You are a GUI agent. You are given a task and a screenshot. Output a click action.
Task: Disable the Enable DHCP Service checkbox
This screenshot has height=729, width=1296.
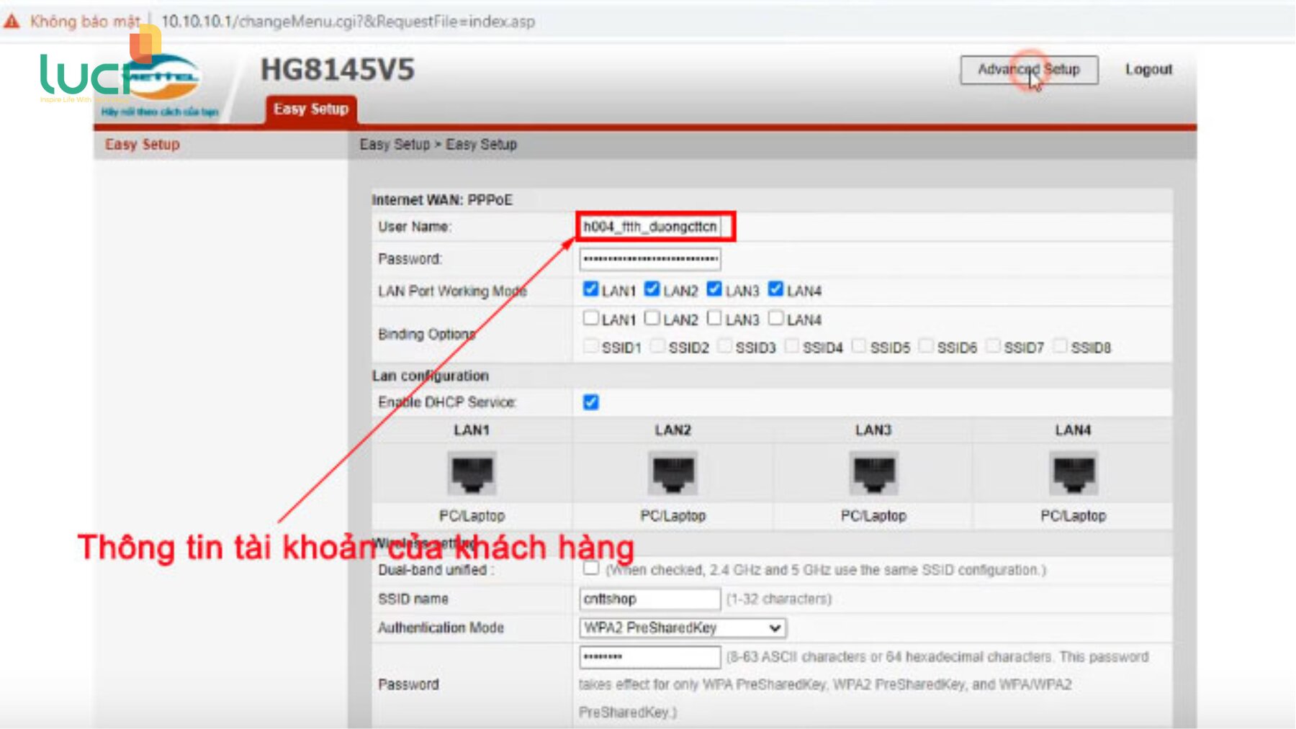coord(590,402)
